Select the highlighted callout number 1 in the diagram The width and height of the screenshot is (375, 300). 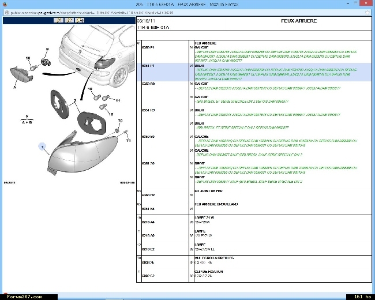[x=42, y=147]
